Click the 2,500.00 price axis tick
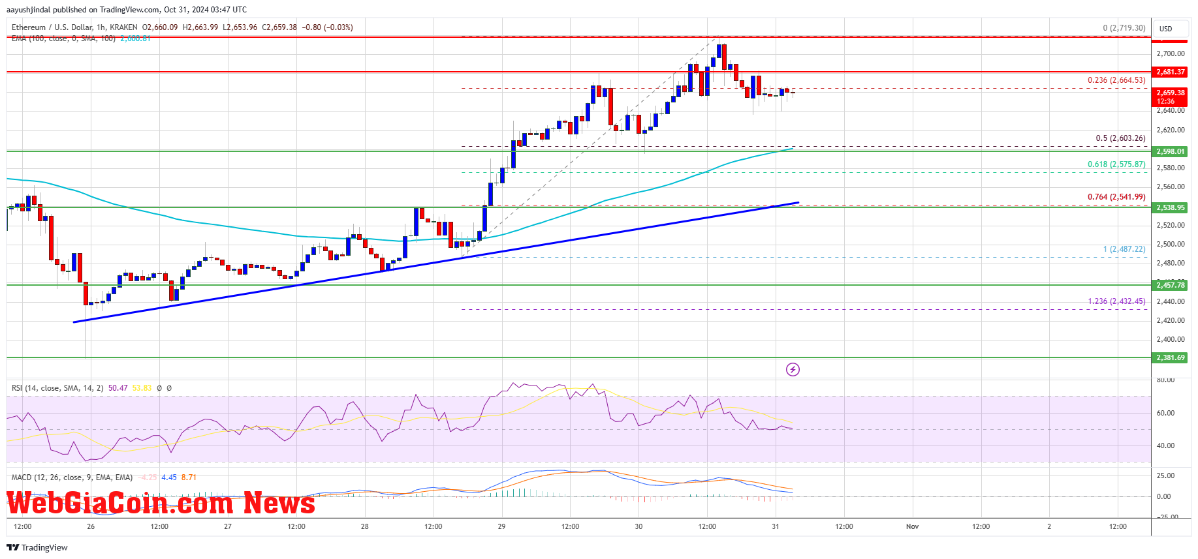Screen dimensions: 1198x559 pos(1170,244)
